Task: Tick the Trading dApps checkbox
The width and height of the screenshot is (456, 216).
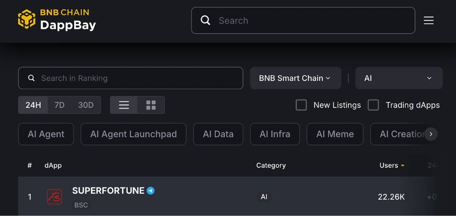Action: [x=373, y=105]
